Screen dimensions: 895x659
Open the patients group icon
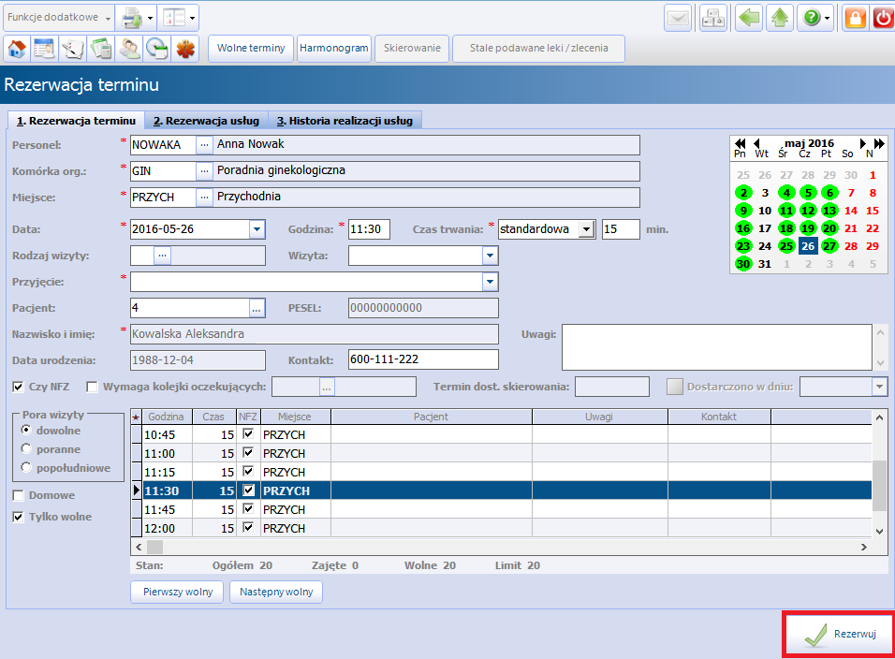(129, 49)
